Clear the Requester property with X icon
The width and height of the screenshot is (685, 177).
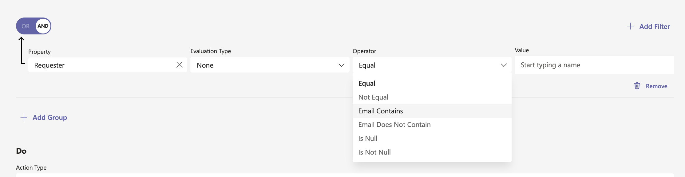coord(180,65)
